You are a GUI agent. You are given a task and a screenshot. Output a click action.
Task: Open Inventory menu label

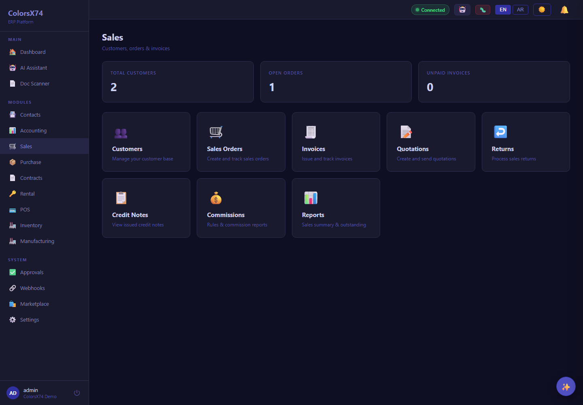(31, 225)
